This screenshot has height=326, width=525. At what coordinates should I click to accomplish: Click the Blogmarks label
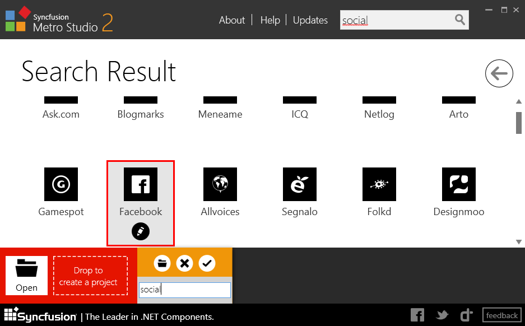click(x=141, y=114)
